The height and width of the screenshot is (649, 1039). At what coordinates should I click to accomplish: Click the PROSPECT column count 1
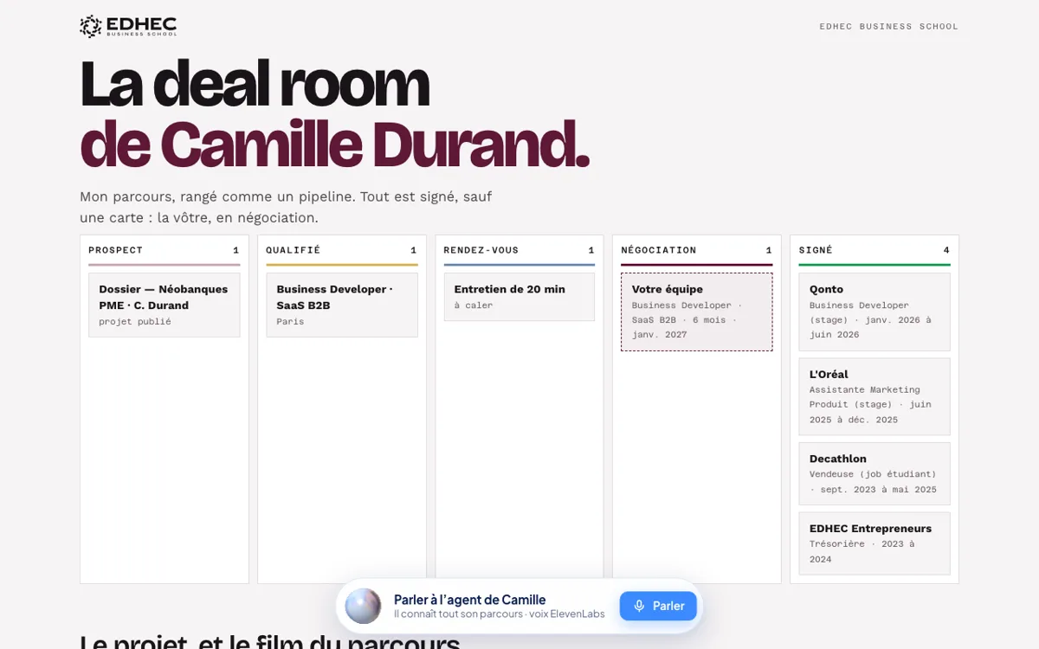pyautogui.click(x=236, y=250)
